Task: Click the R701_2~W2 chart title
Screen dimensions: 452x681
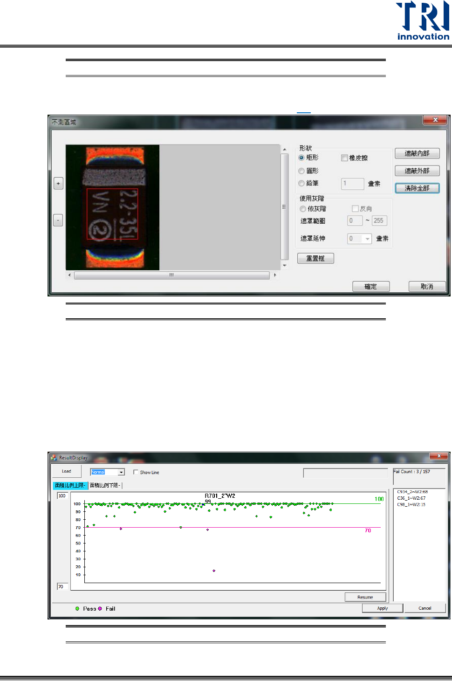Action: coord(220,496)
